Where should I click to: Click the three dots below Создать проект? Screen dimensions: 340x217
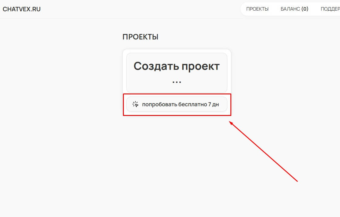177,81
